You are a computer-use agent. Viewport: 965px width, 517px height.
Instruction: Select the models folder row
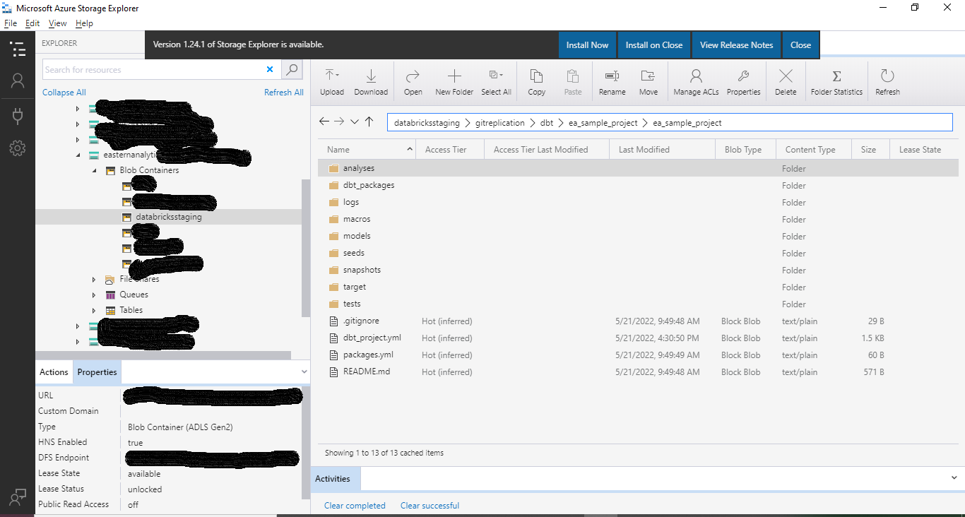tap(639, 236)
